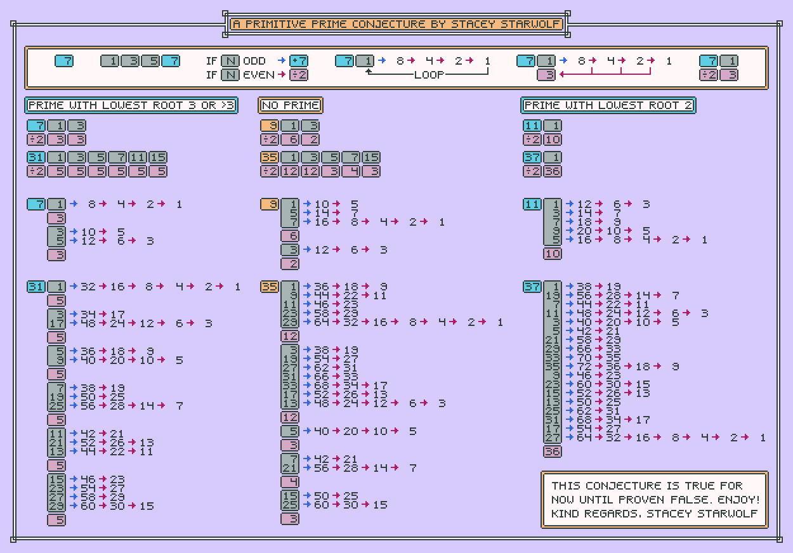Screen dimensions: 793x553
Task: Click the "Prime with lowest root 2" header
Action: [x=608, y=105]
